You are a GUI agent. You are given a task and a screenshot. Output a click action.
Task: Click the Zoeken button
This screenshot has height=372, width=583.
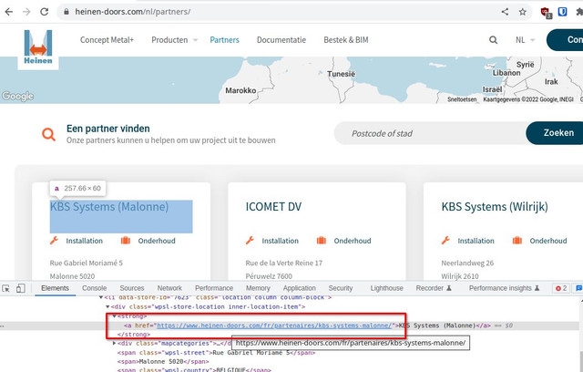point(555,133)
